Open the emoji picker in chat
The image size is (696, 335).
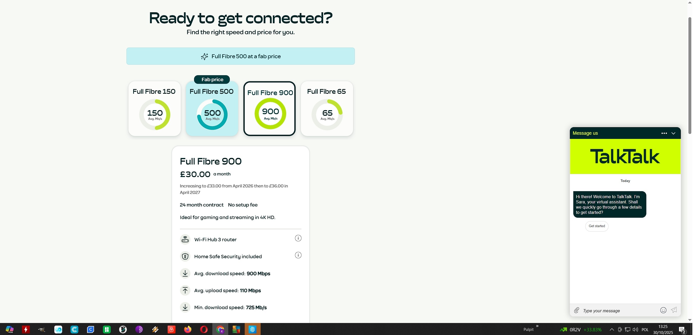pyautogui.click(x=663, y=310)
